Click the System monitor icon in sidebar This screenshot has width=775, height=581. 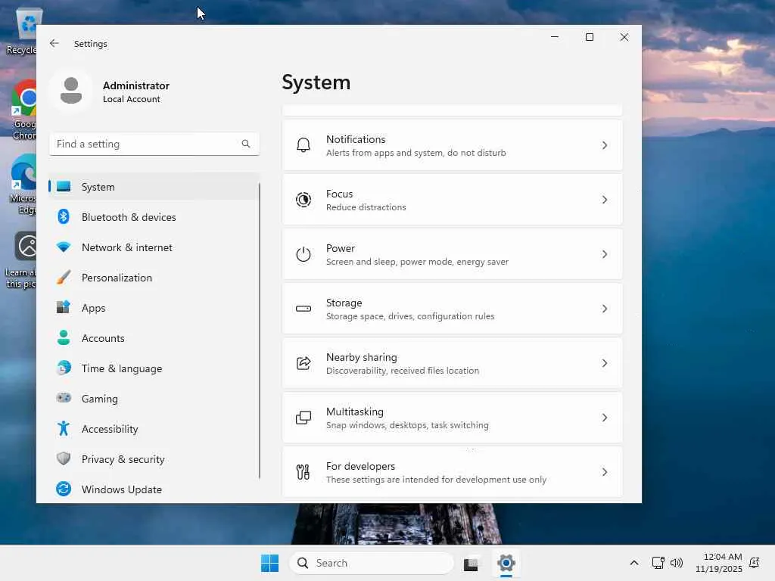click(x=64, y=187)
